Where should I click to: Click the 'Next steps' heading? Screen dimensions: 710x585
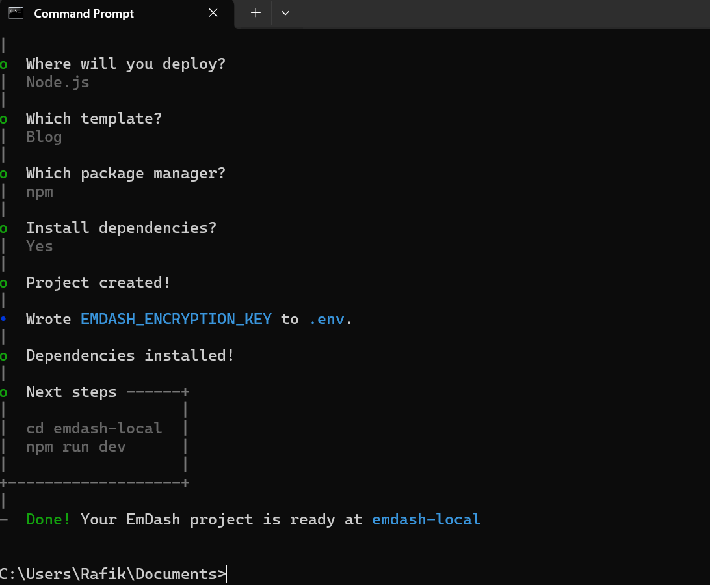point(72,392)
